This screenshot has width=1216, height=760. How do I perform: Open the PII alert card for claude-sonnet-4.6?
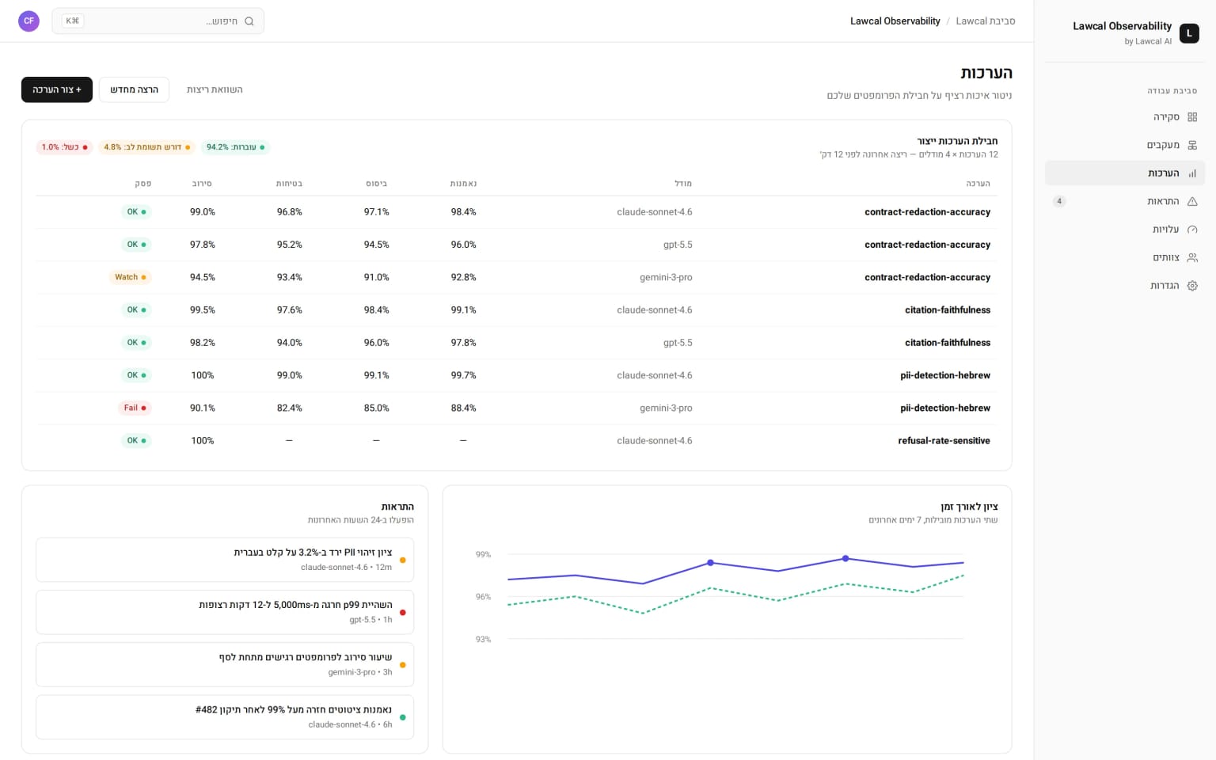tap(225, 560)
